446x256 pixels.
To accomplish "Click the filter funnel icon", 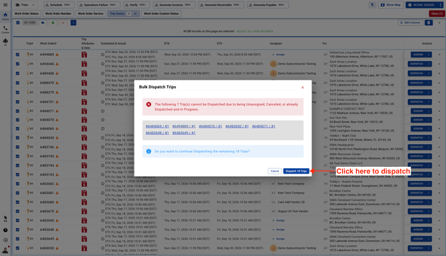I will [x=372, y=5].
